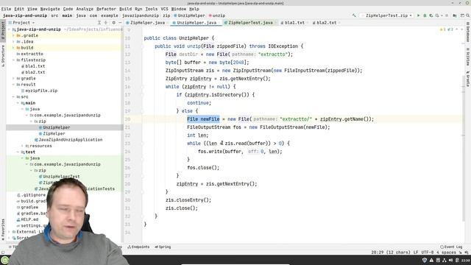Toggle the Favorites side tool tab
The image size is (471, 265).
(x=3, y=230)
